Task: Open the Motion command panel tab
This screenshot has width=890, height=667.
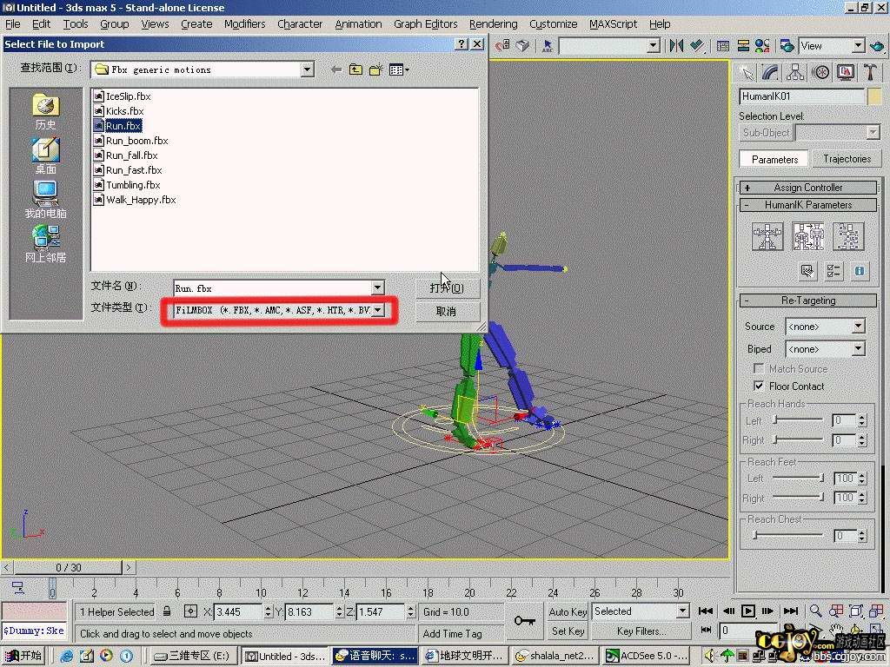Action: coord(820,72)
